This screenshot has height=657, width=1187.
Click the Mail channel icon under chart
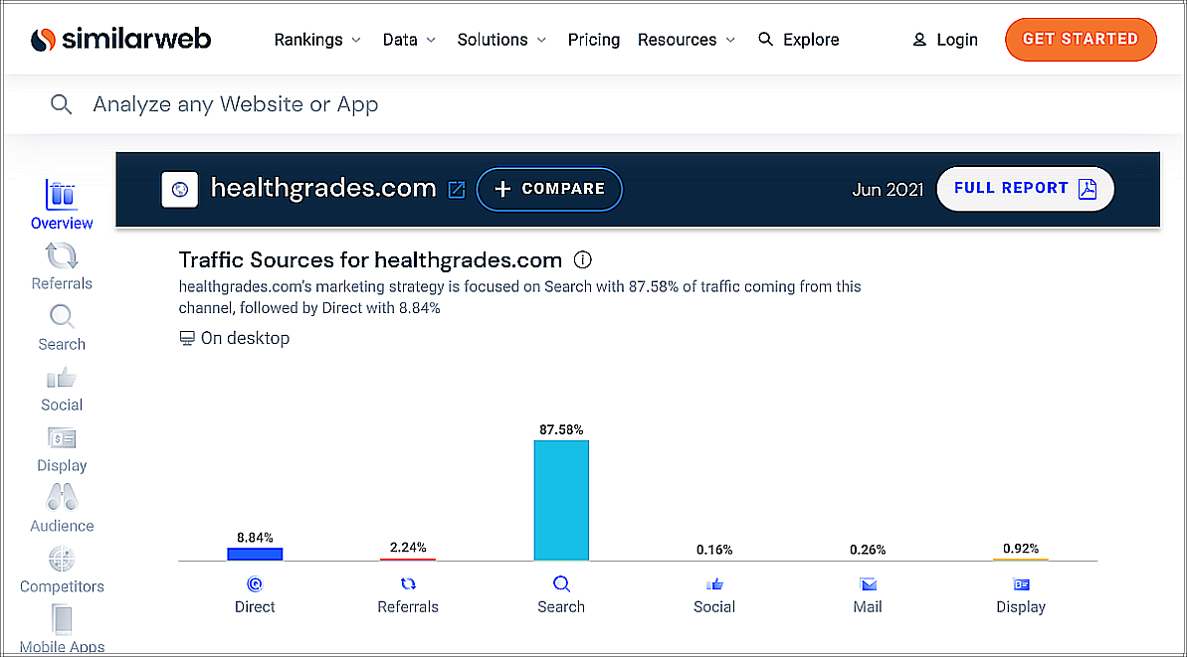coord(868,583)
